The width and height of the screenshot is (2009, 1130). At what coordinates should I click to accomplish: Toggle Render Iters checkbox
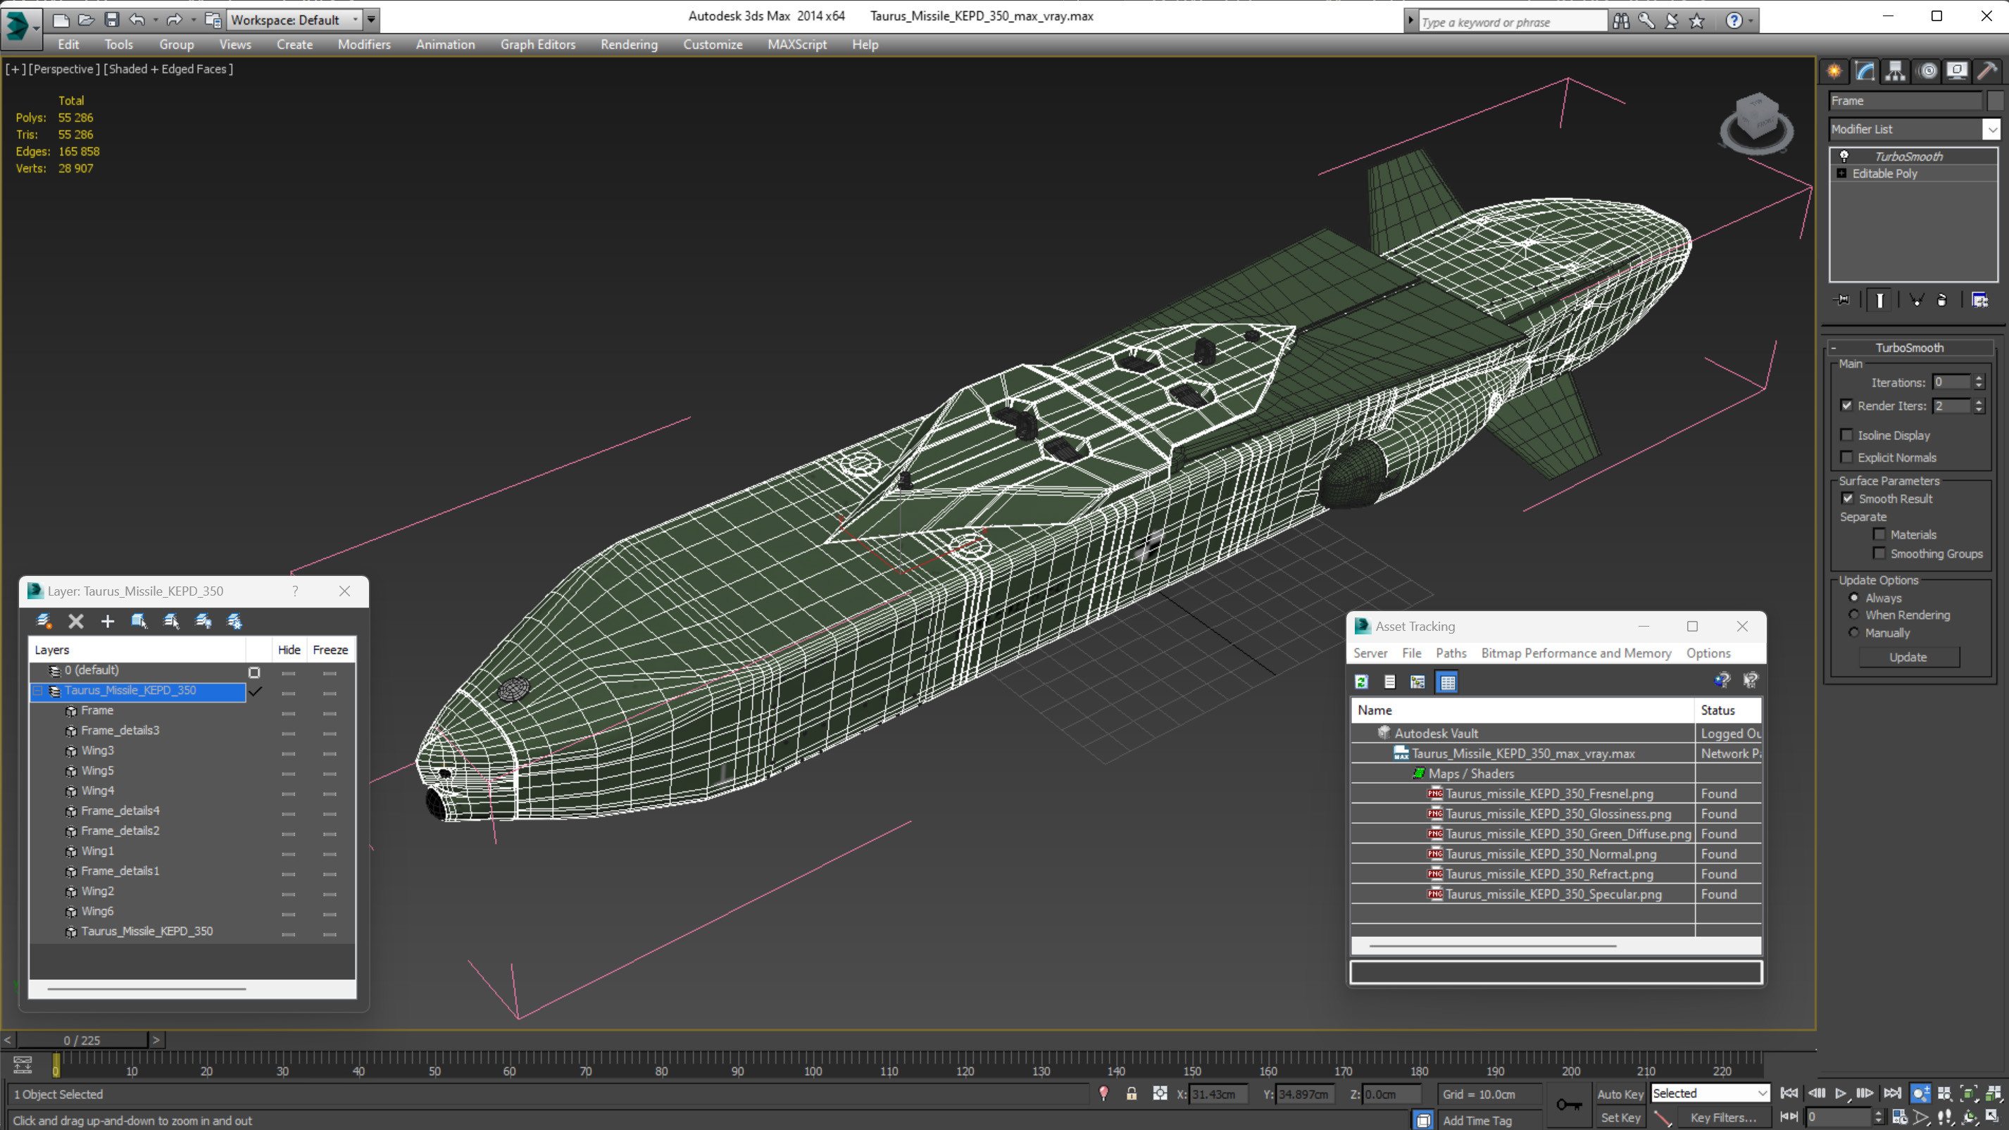coord(1847,406)
